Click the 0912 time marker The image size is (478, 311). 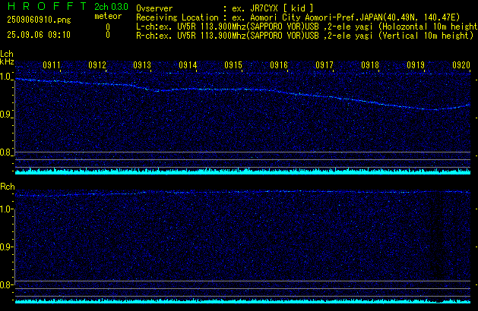[x=97, y=65]
